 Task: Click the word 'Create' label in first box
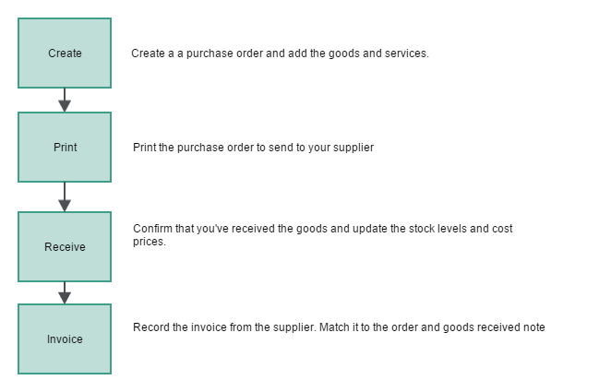65,53
